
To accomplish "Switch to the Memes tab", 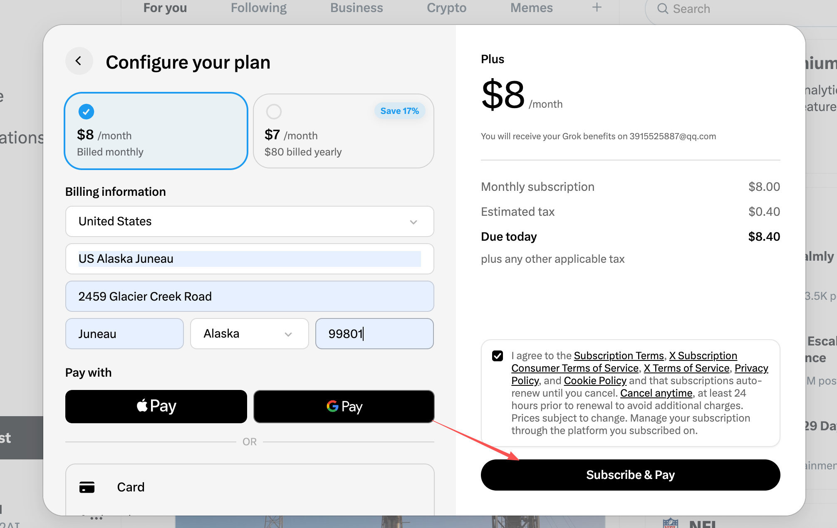I will [x=531, y=8].
